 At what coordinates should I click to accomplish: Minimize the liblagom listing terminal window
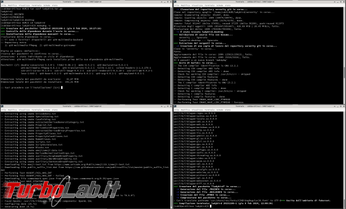337,106
